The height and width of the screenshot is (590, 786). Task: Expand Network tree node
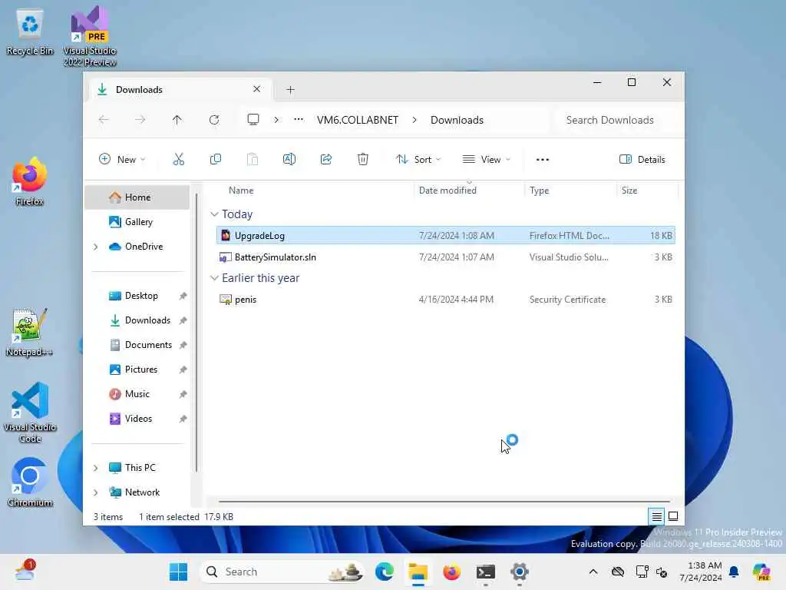[96, 492]
